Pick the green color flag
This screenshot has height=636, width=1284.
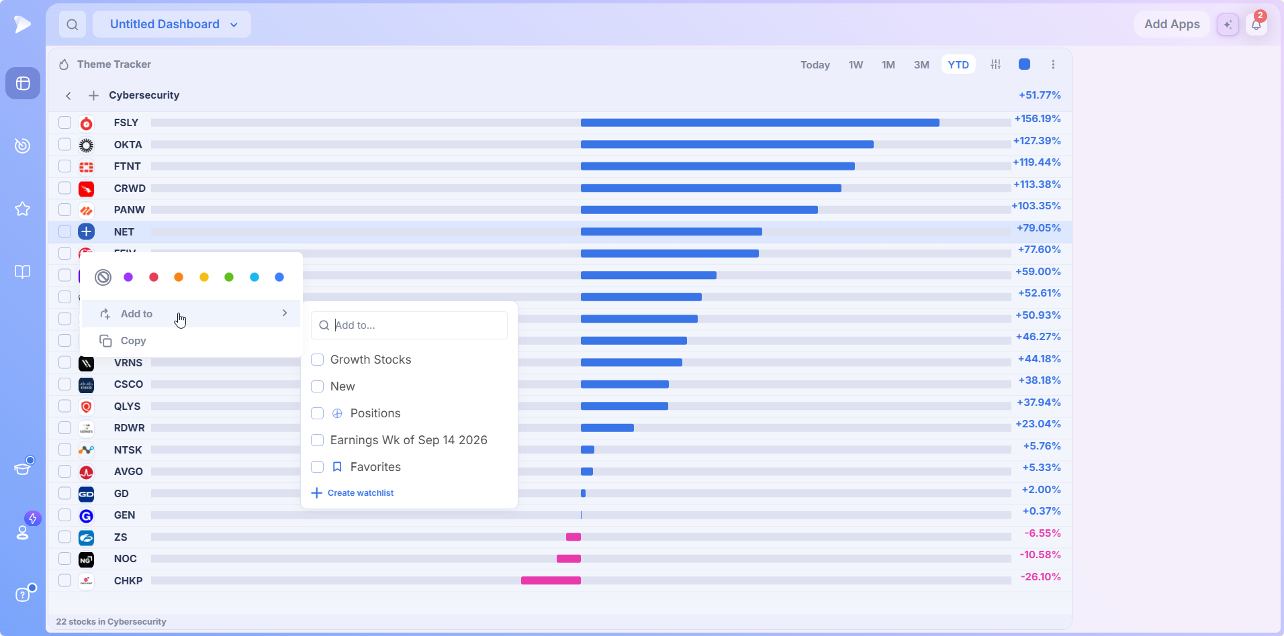coord(229,277)
